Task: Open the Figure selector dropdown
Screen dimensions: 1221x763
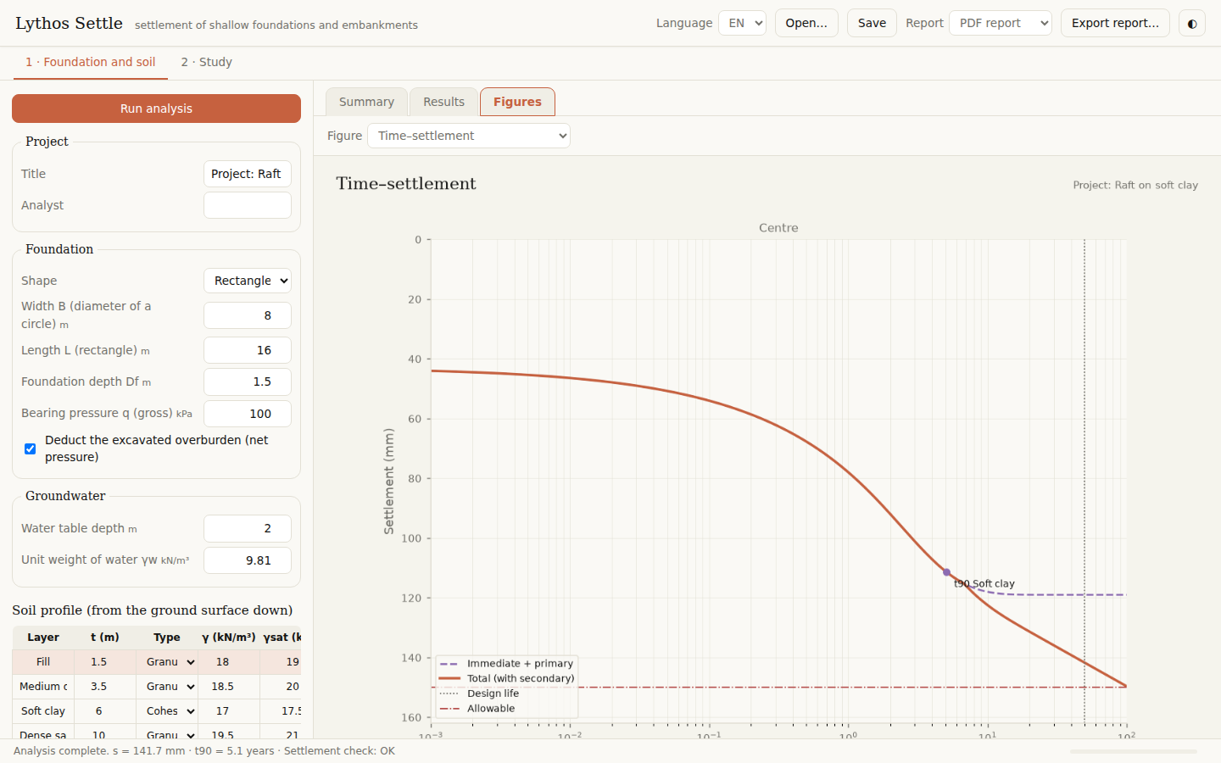Action: pyautogui.click(x=469, y=136)
